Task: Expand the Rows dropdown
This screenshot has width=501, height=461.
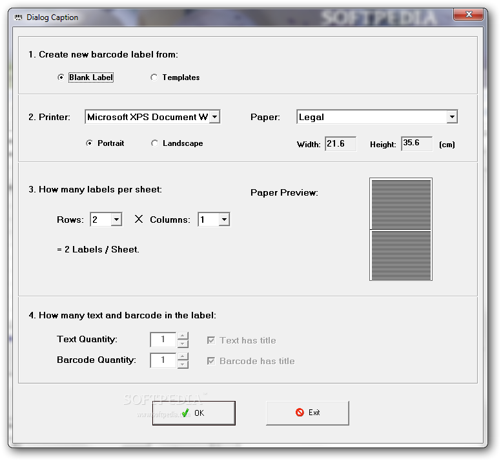Action: tap(117, 220)
